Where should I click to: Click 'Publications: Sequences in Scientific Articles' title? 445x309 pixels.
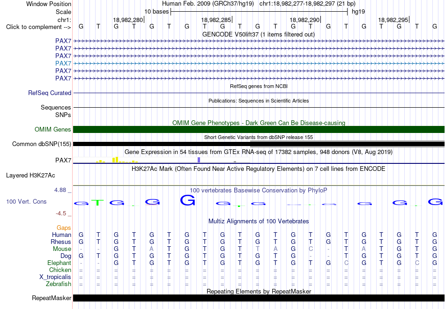coord(259,101)
